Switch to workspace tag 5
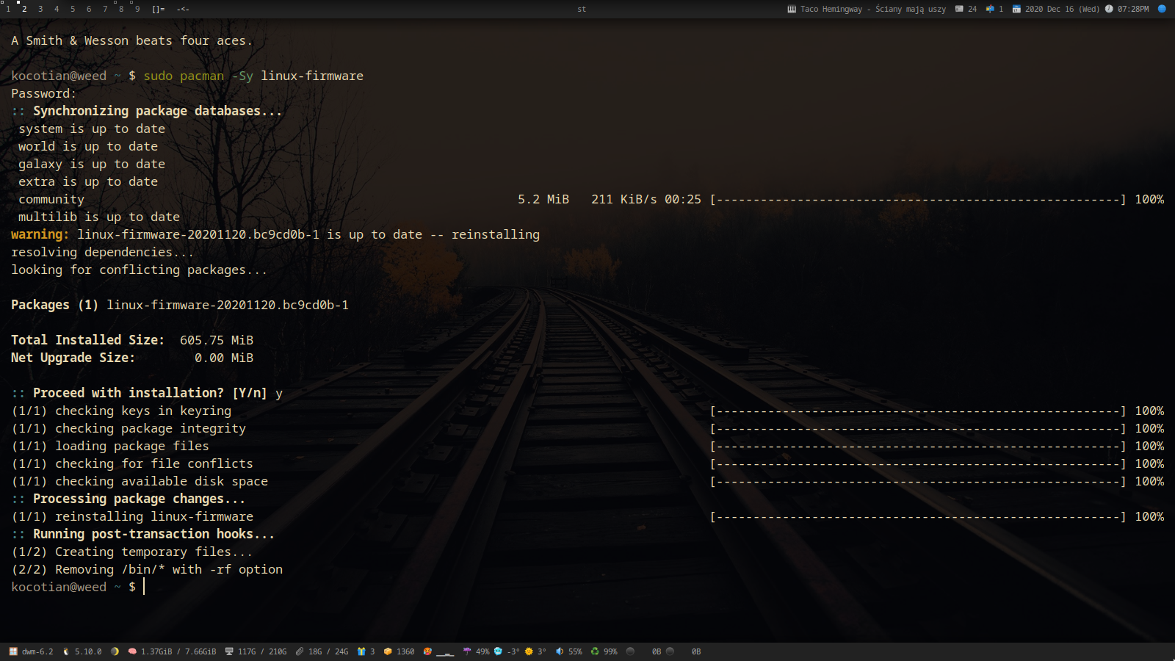The width and height of the screenshot is (1175, 661). coord(73,9)
